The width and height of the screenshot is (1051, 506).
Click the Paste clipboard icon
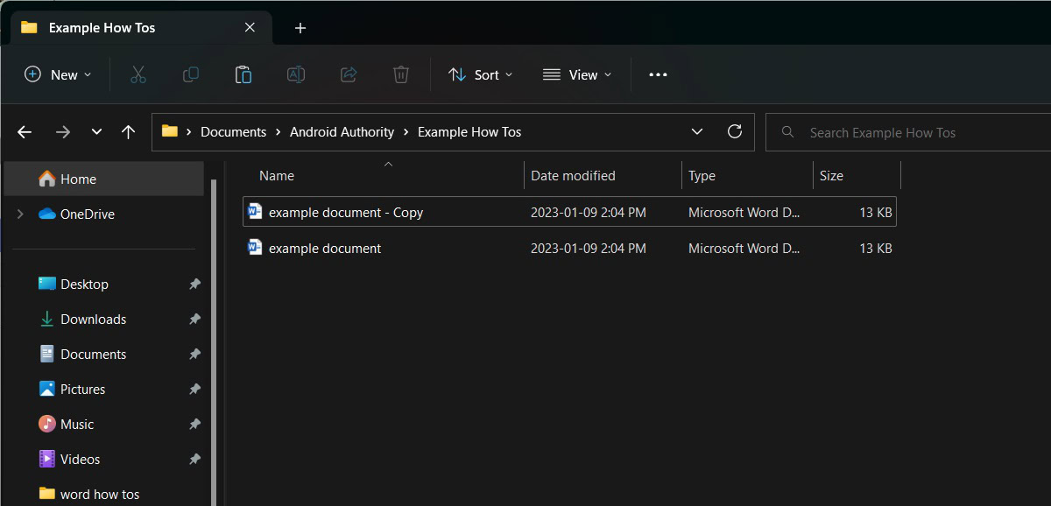point(243,75)
